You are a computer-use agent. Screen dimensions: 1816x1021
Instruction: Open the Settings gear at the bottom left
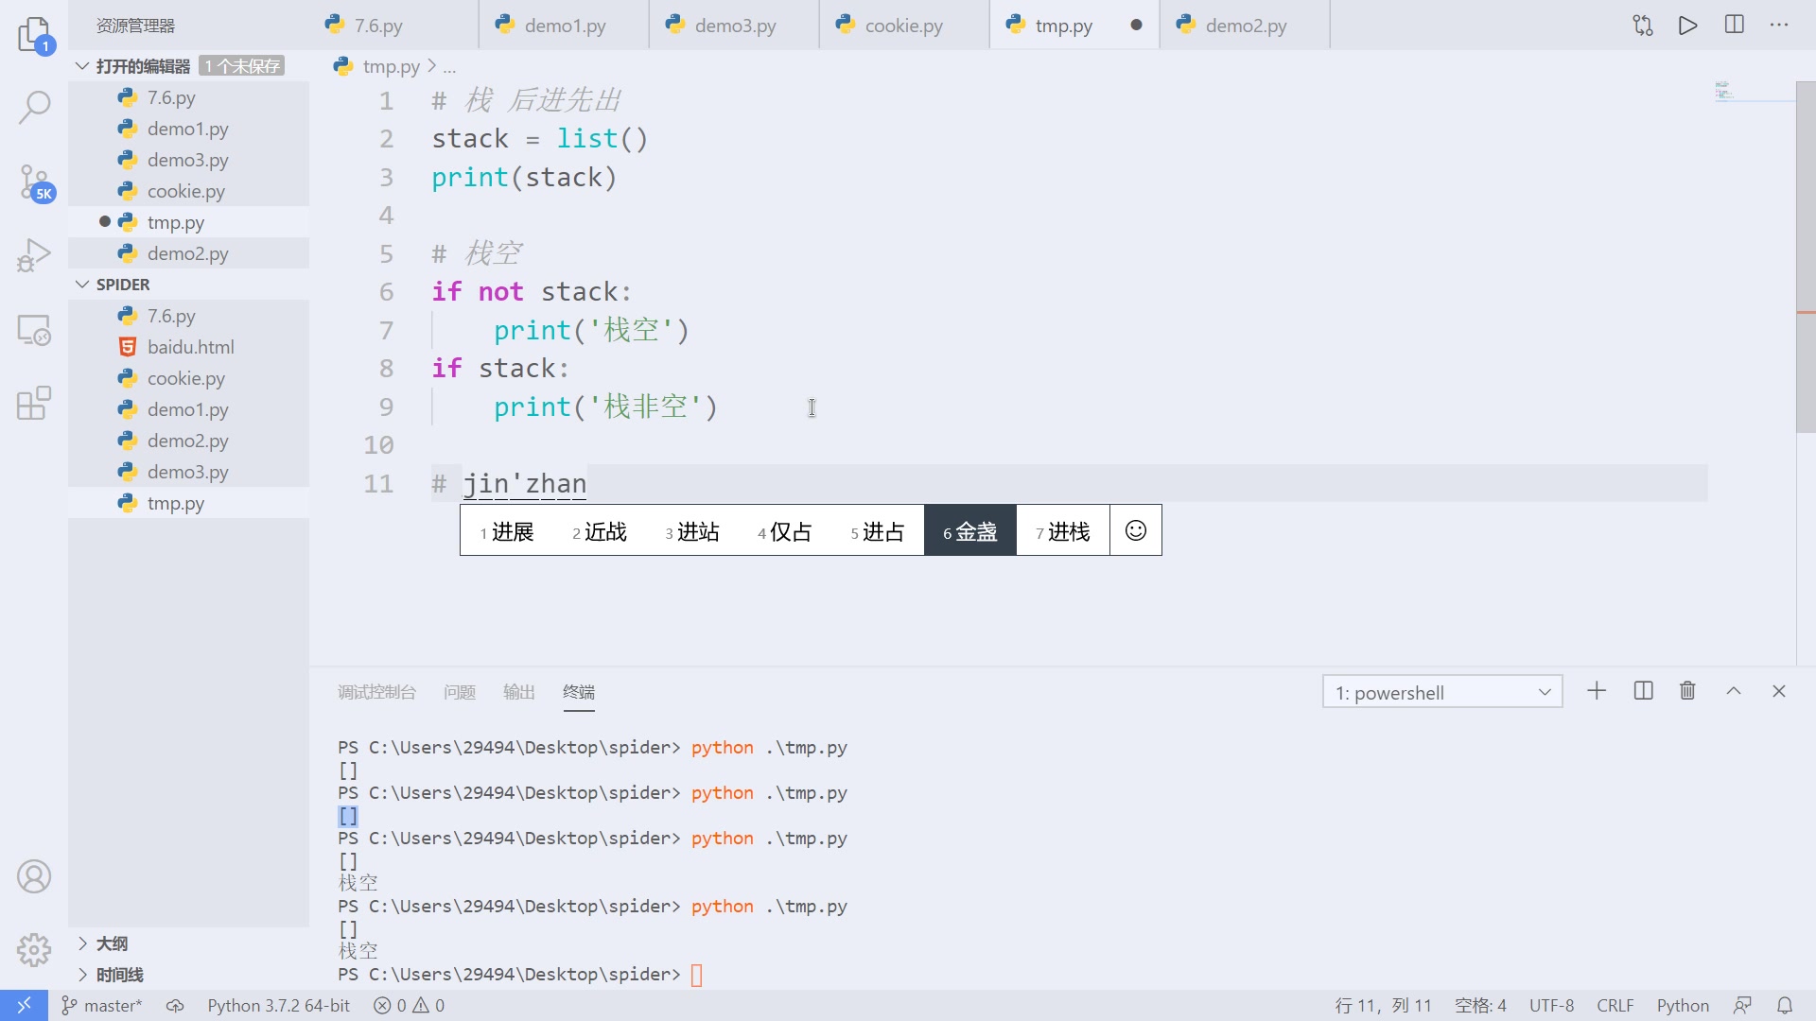pos(34,950)
